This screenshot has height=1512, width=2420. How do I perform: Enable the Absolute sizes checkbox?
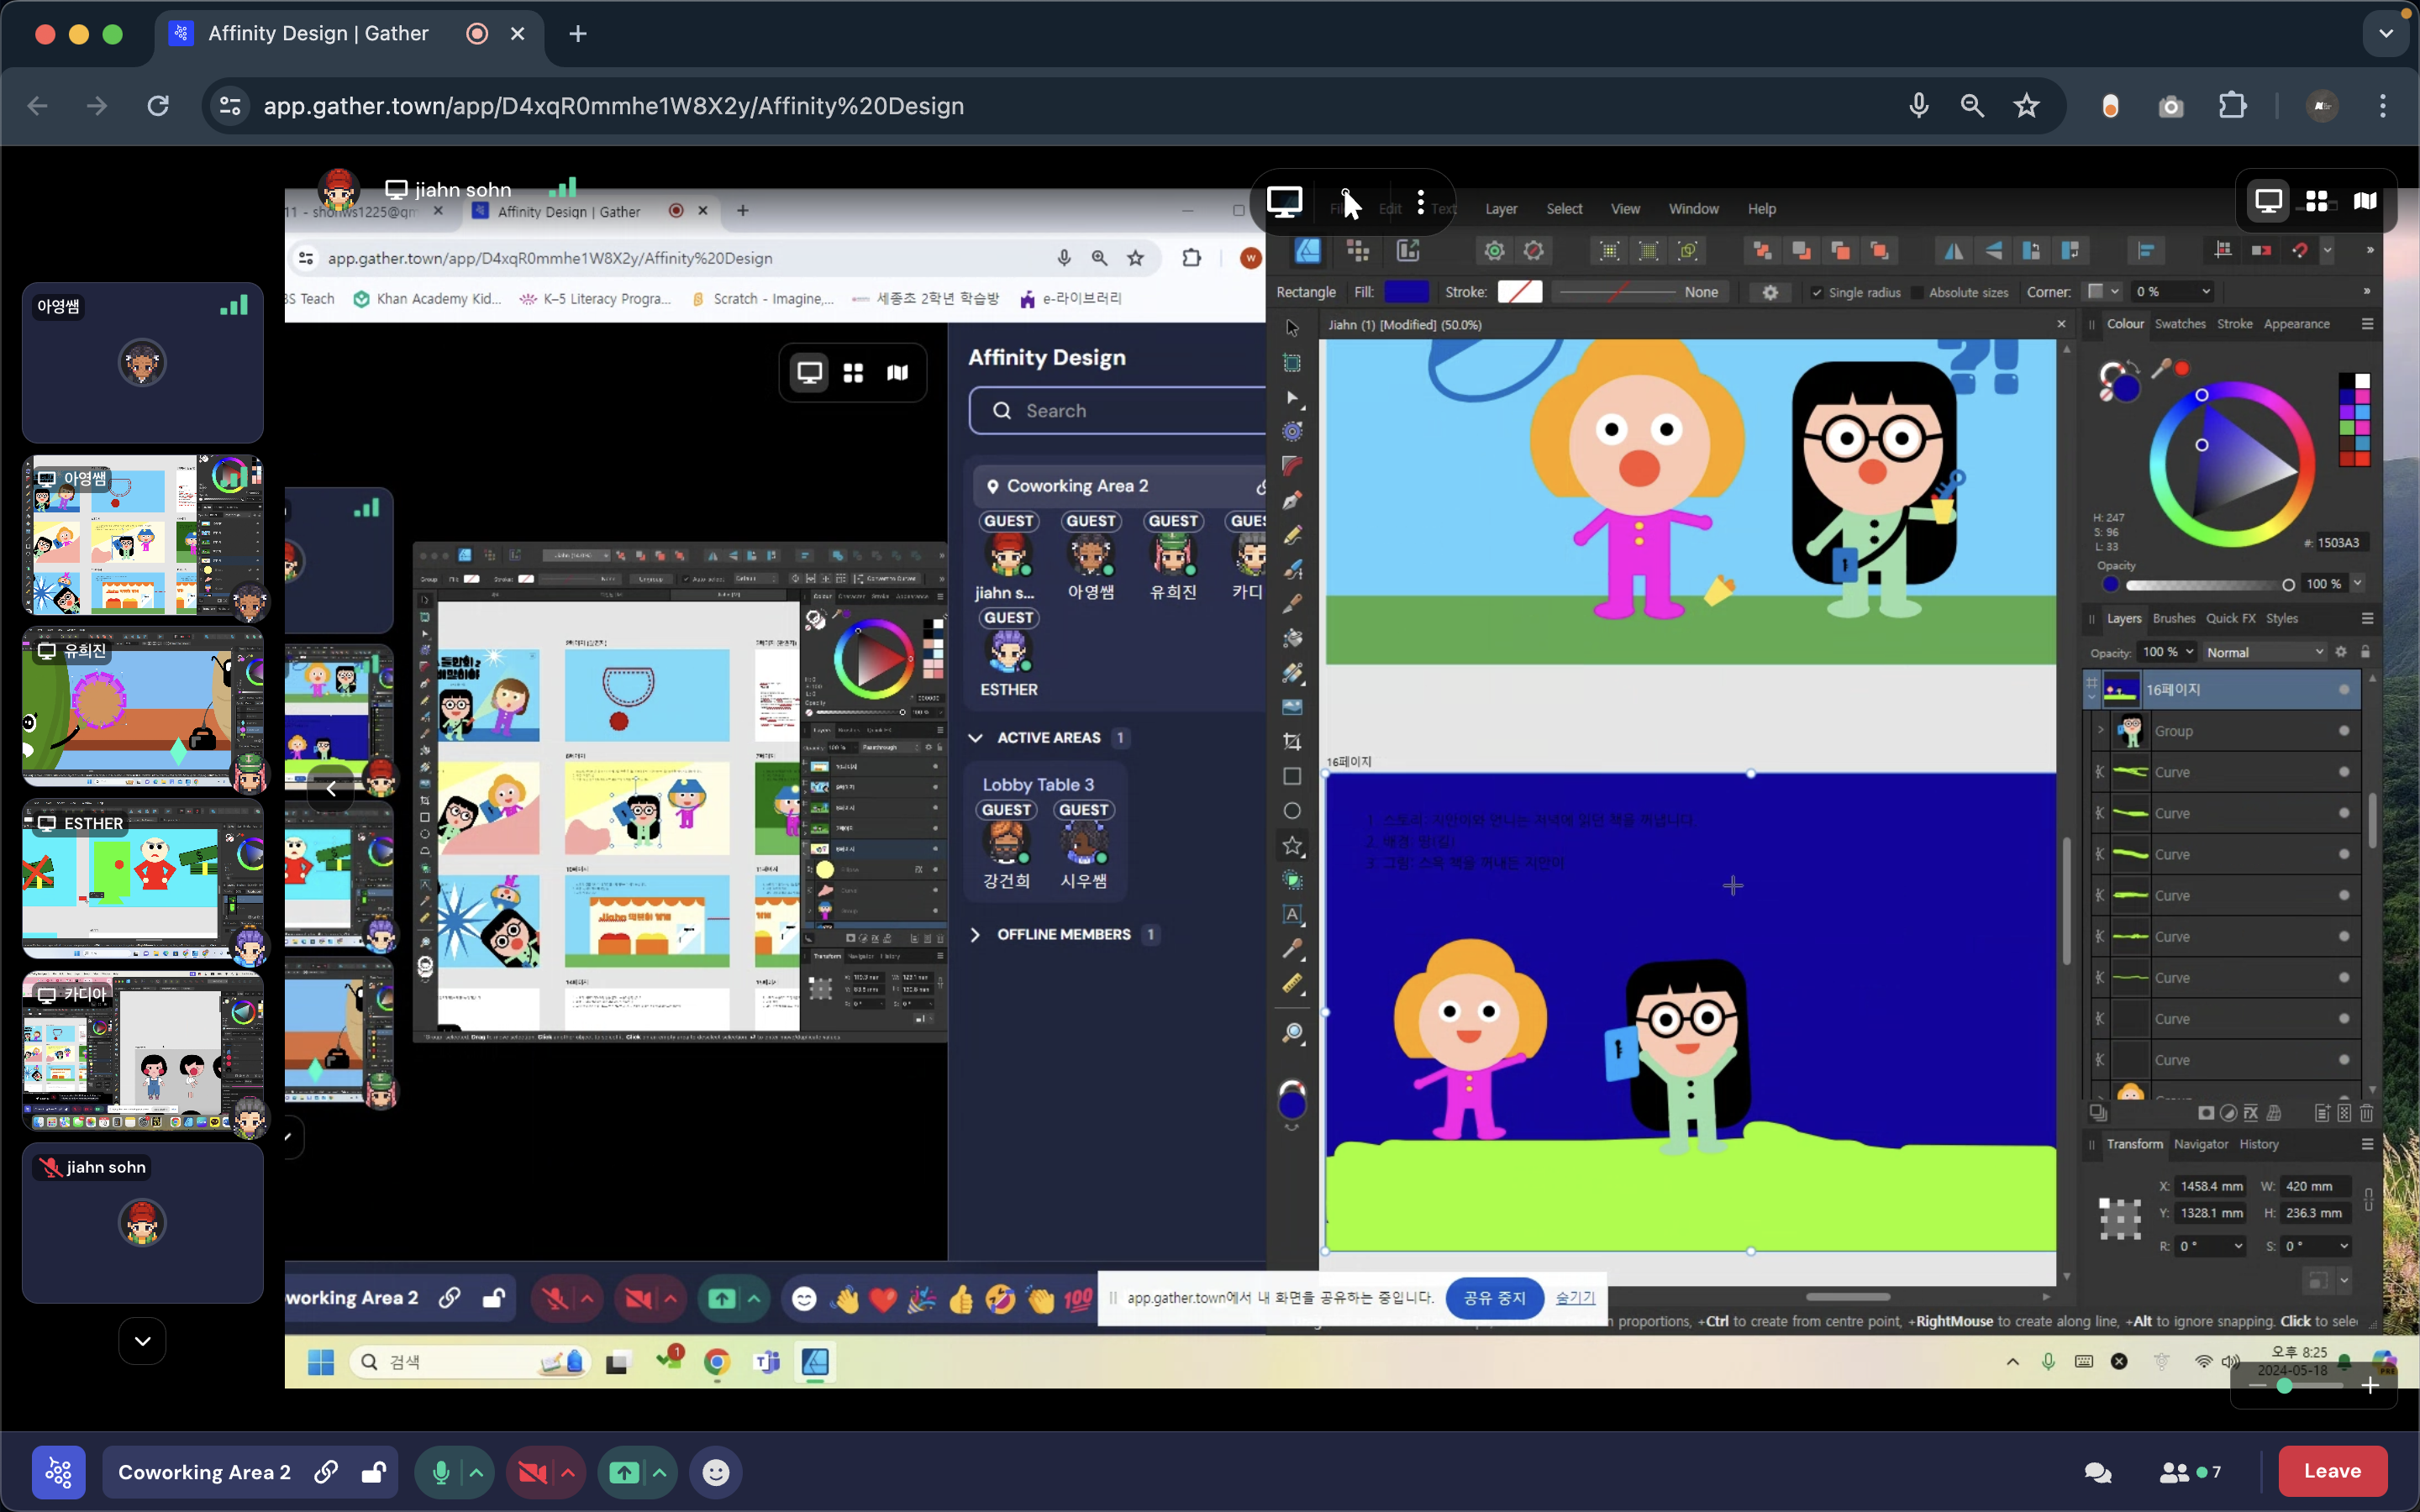pos(1916,292)
